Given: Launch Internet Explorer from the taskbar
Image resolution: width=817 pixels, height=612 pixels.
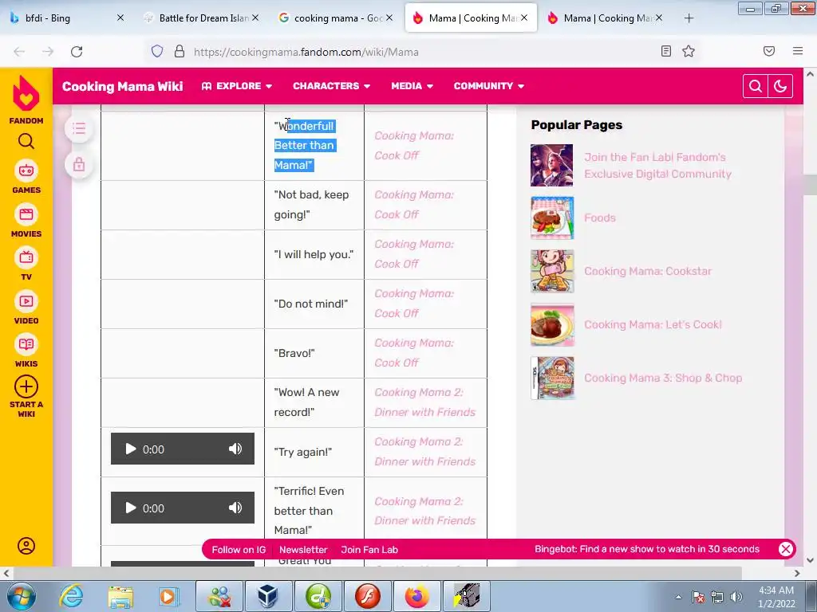Looking at the screenshot, I should point(71,596).
